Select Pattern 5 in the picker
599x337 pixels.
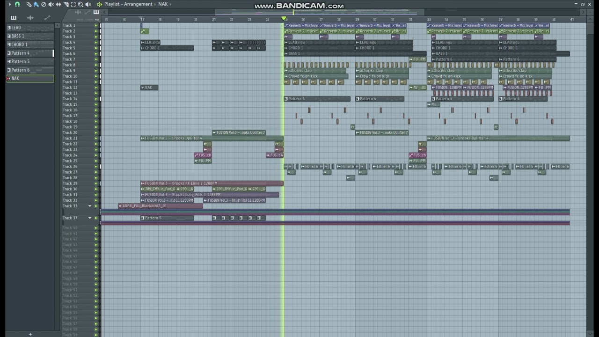pos(30,61)
